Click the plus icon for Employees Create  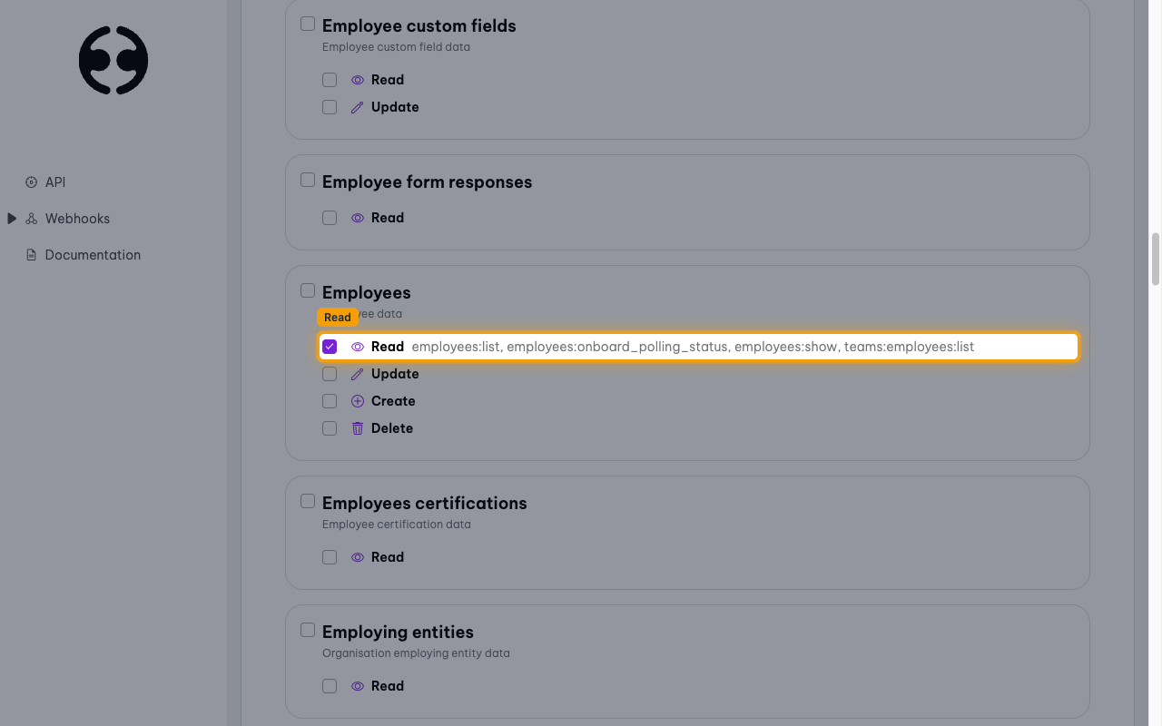[358, 401]
